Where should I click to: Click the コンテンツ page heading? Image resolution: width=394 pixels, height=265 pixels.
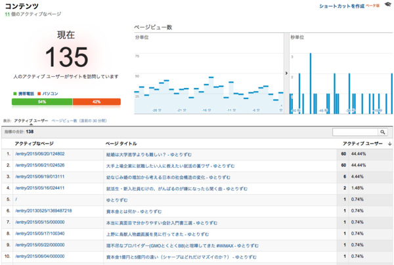point(22,6)
